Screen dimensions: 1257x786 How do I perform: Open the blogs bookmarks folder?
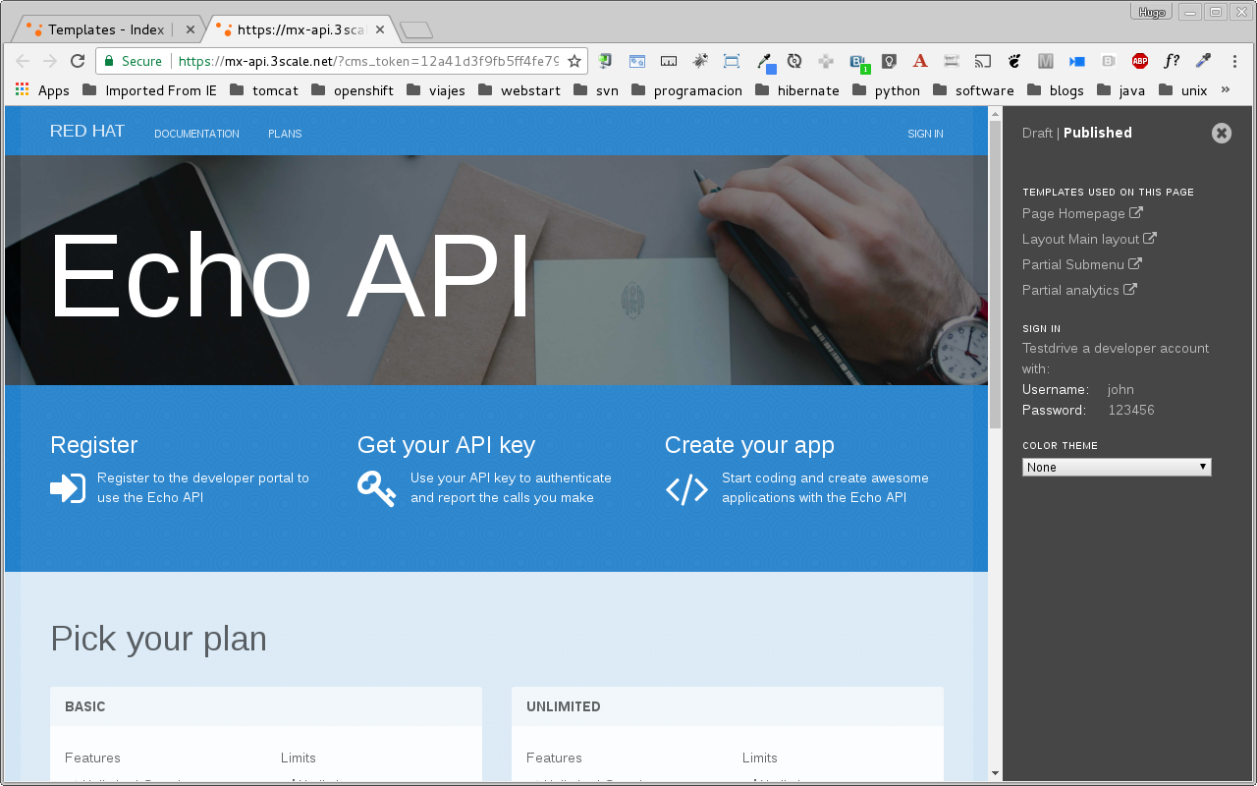click(1055, 90)
